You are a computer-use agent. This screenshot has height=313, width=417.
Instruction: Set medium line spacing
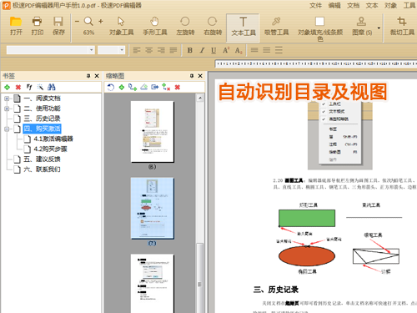pyautogui.click(x=266, y=50)
